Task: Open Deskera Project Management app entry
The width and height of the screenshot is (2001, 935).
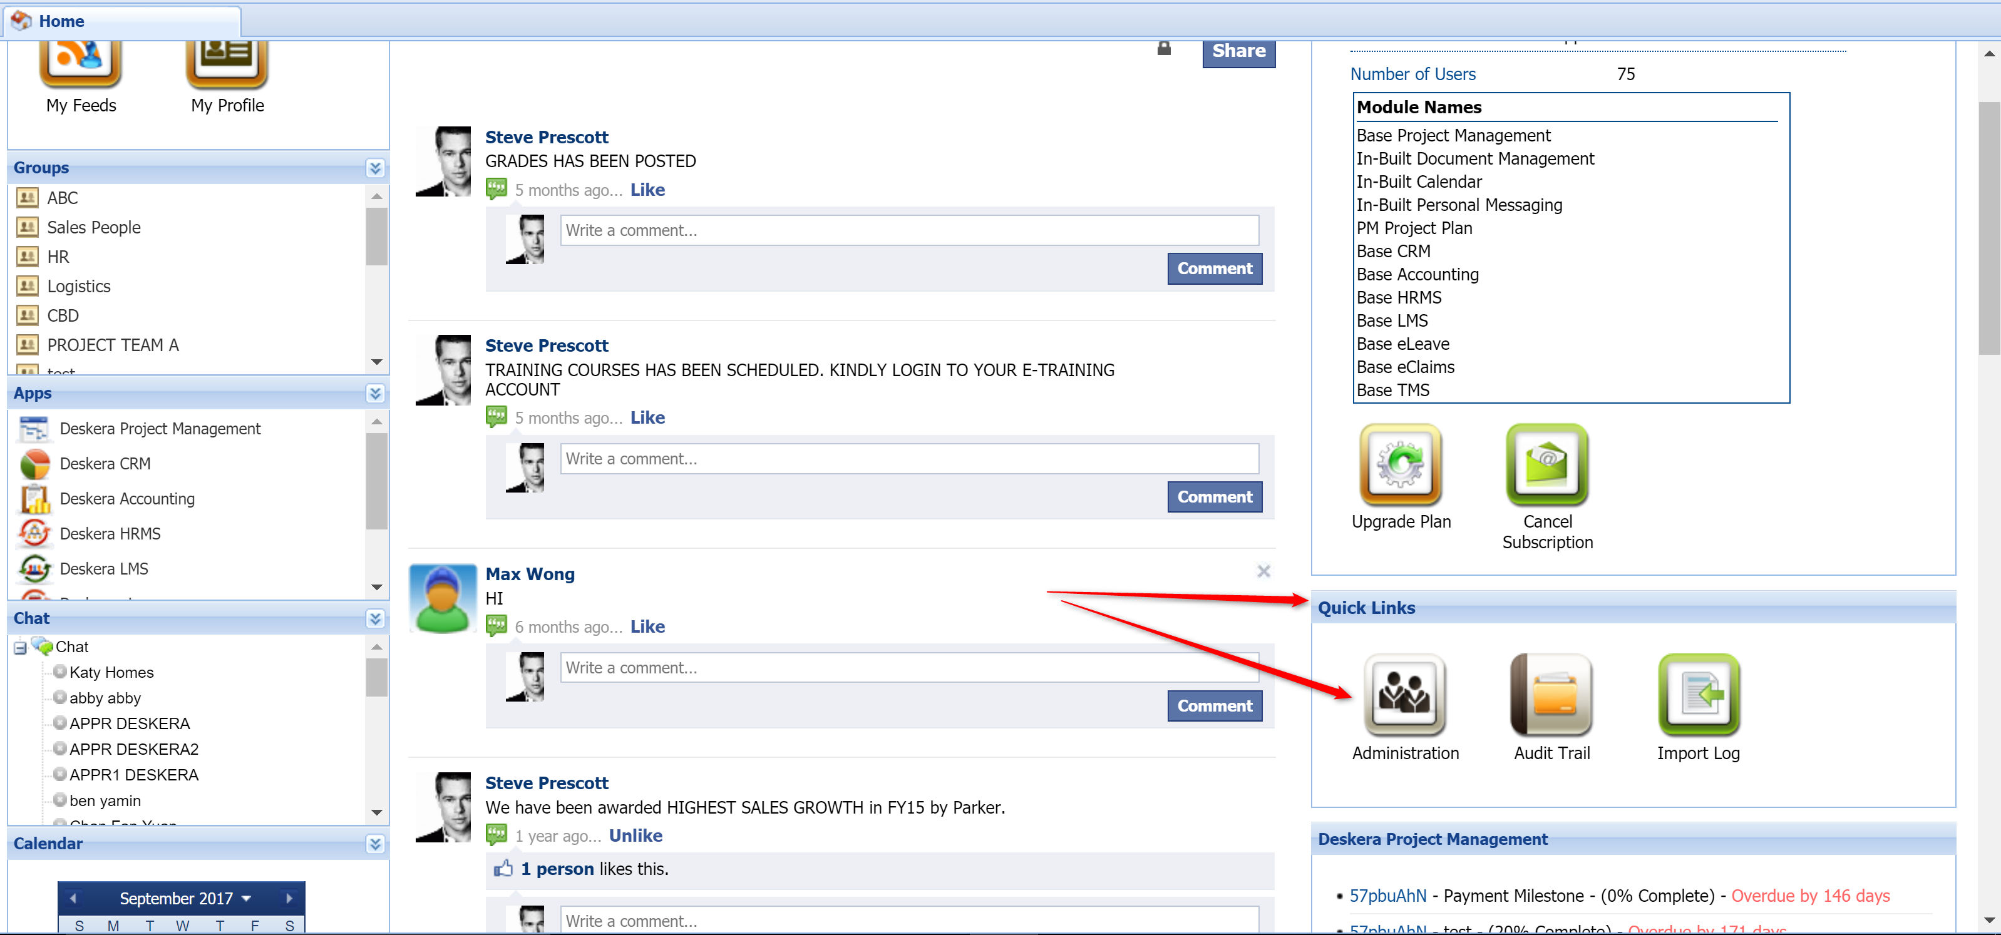Action: tap(159, 429)
